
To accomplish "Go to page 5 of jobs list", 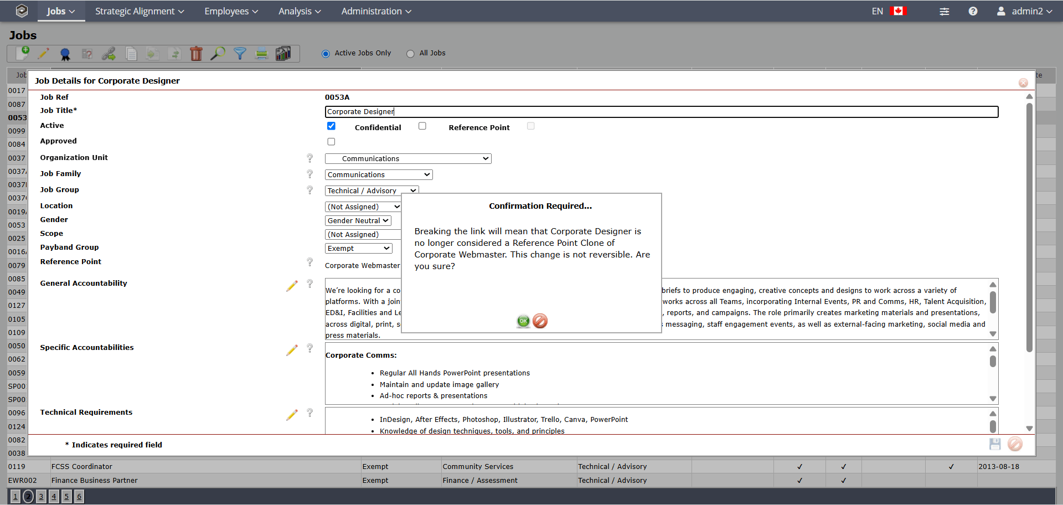I will point(66,497).
